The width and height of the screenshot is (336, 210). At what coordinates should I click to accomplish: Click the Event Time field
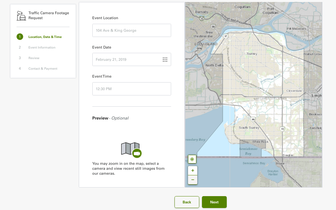131,89
